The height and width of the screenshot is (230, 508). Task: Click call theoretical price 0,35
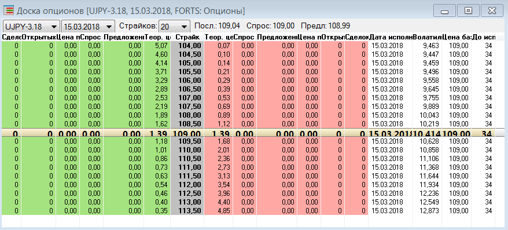[x=157, y=210]
